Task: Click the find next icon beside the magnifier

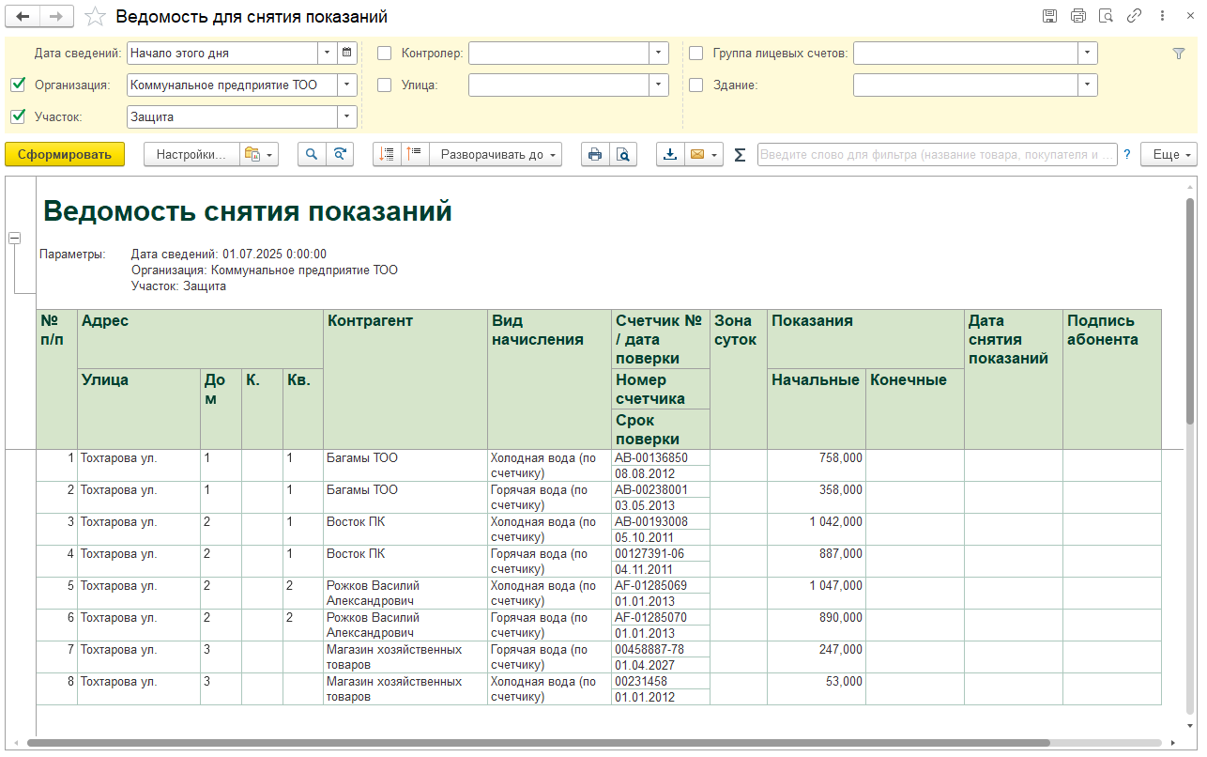Action: 340,155
